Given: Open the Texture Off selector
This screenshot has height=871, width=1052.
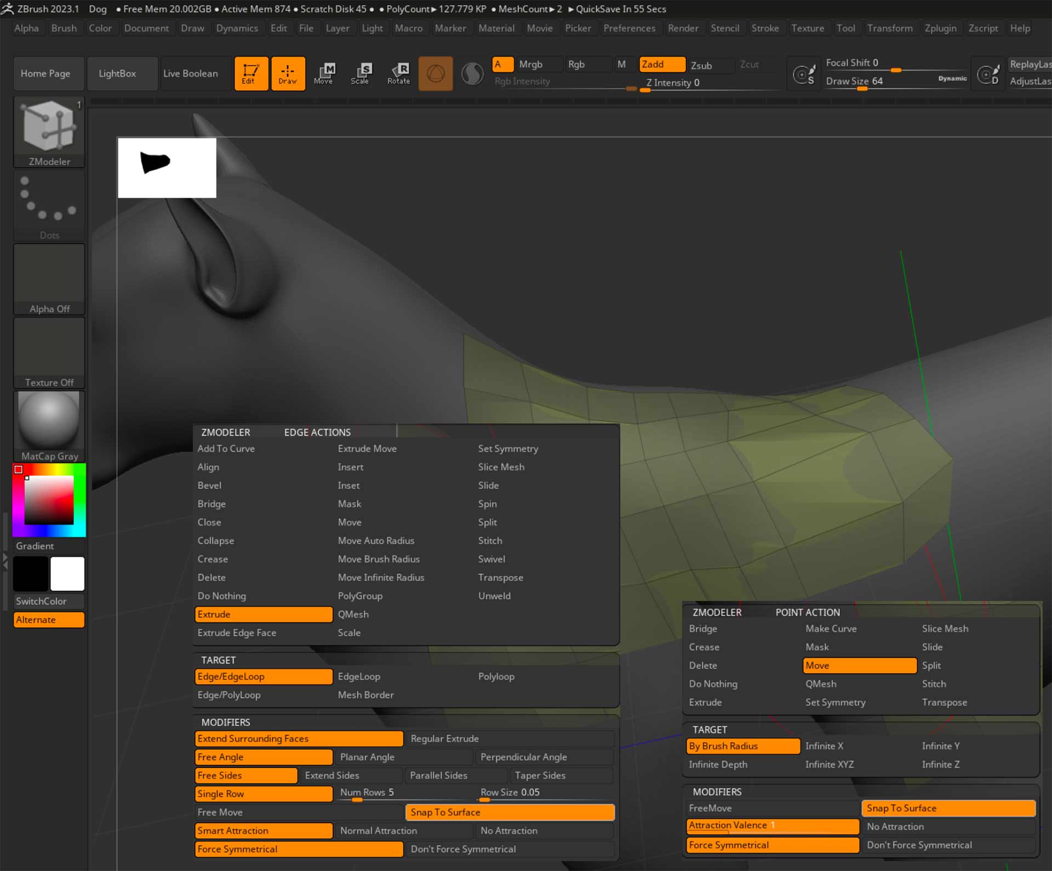Looking at the screenshot, I should (49, 353).
